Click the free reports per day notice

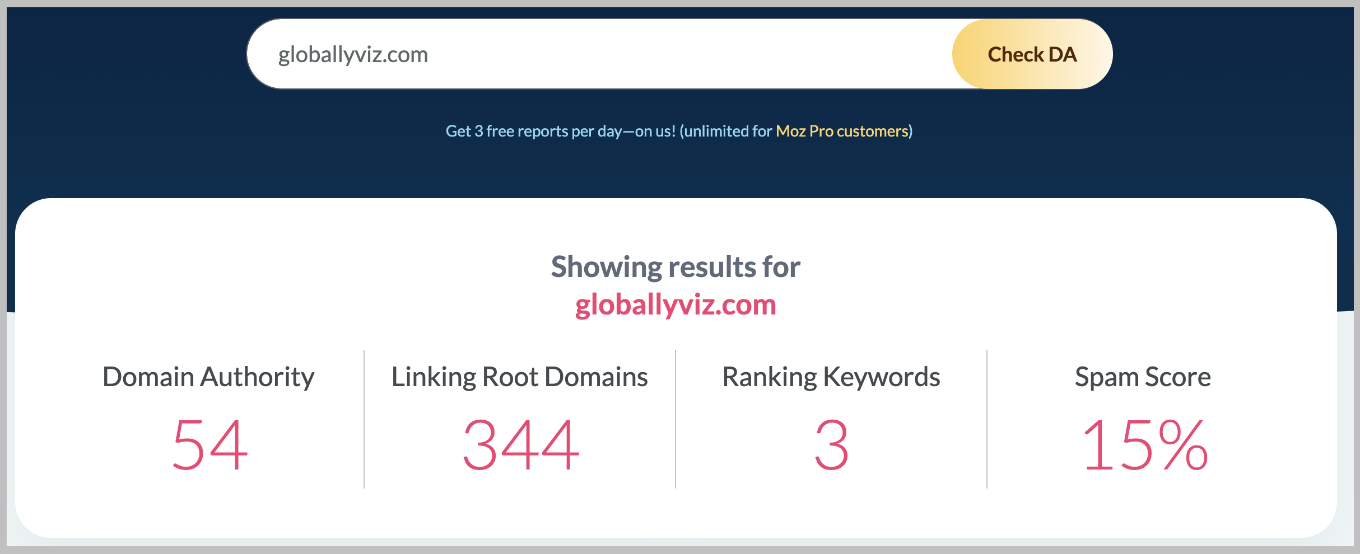pos(560,131)
